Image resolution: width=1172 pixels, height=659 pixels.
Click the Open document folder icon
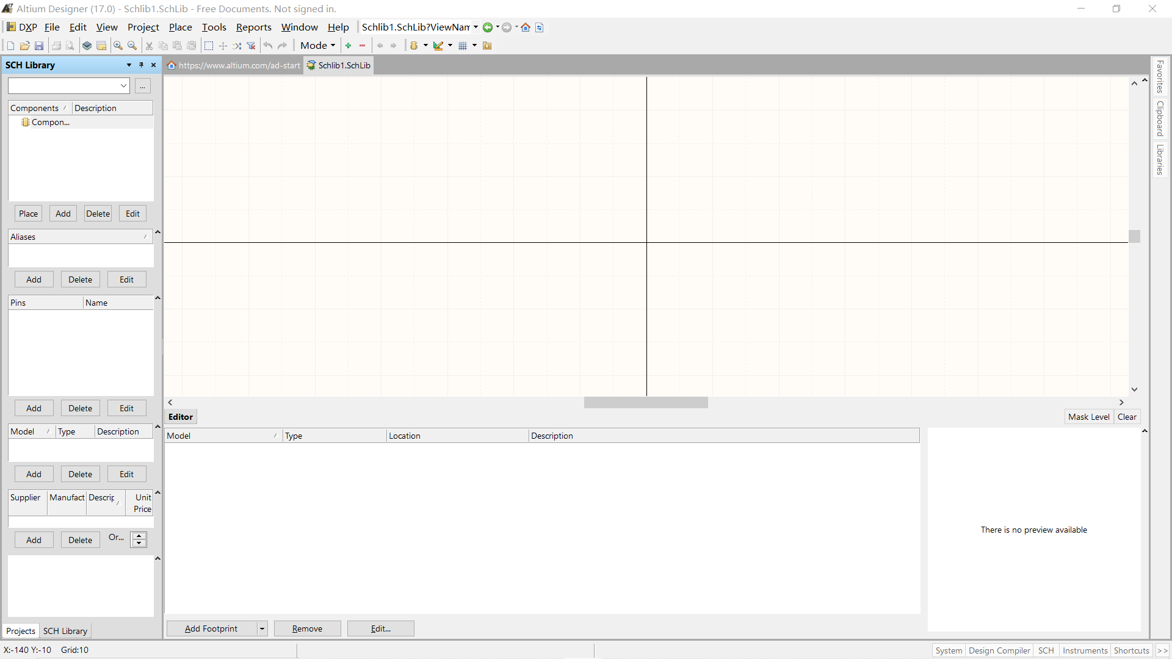pyautogui.click(x=24, y=46)
